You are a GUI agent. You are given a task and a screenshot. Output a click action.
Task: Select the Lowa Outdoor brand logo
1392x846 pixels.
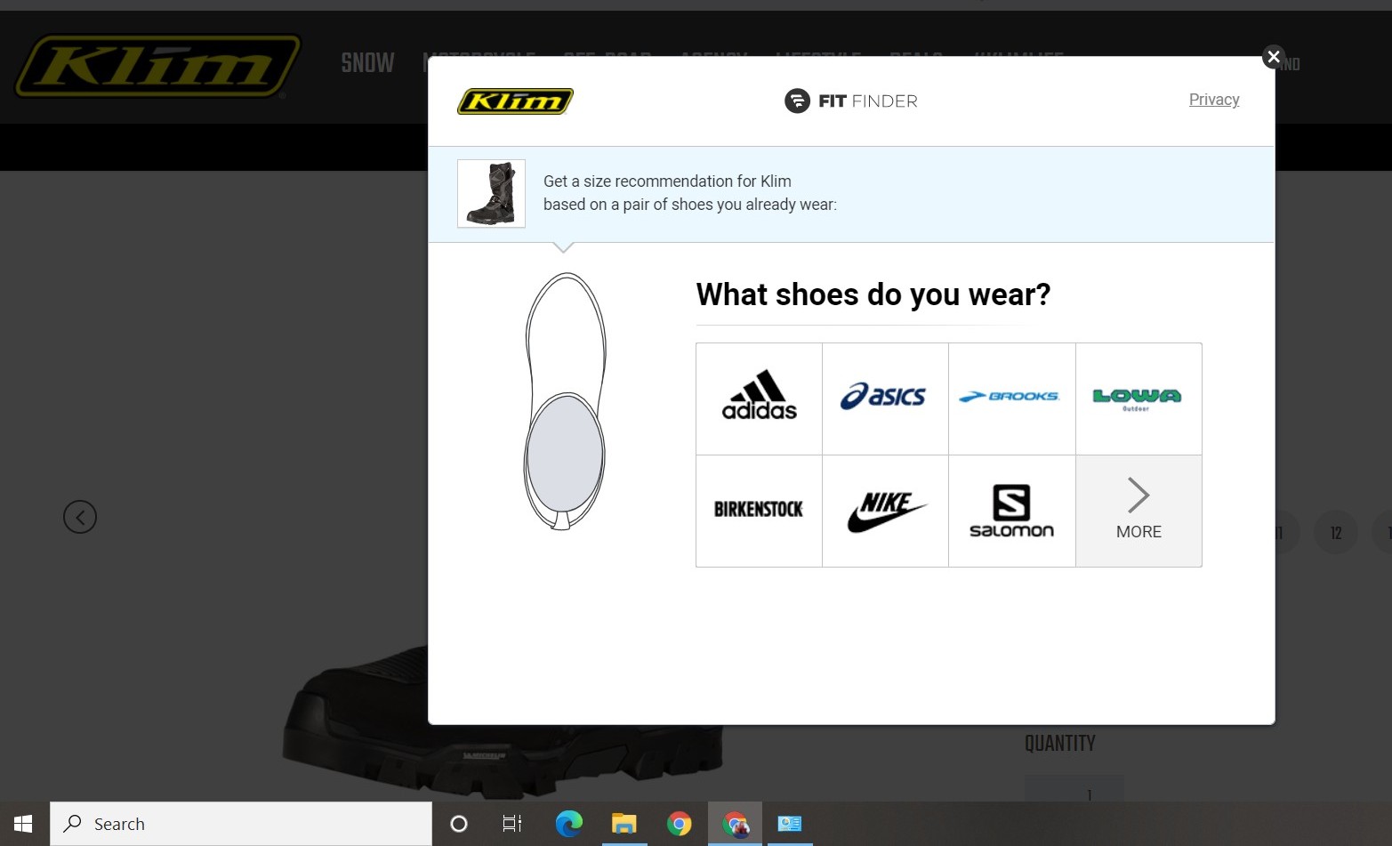[x=1138, y=398]
